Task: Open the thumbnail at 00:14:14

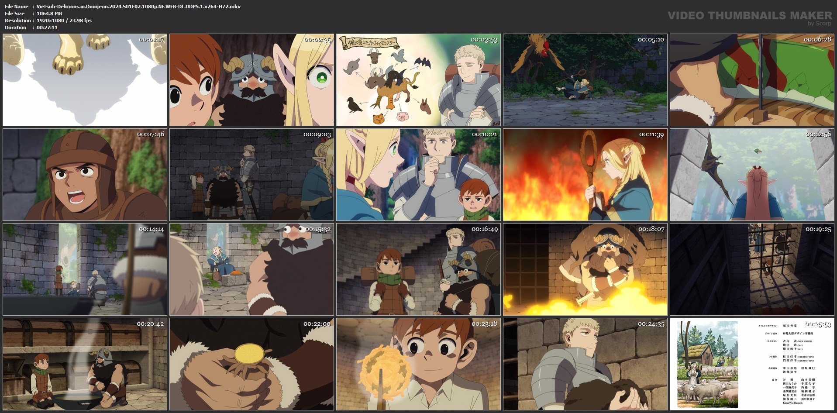Action: [x=85, y=269]
